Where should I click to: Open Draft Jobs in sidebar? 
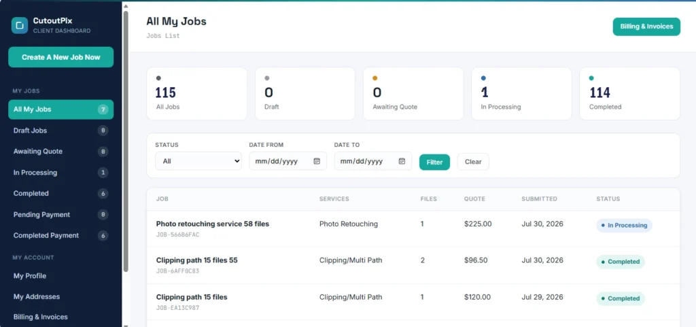(60, 131)
